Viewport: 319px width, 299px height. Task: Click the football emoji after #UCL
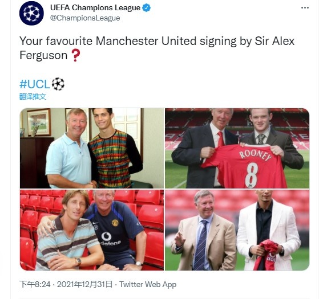(58, 84)
